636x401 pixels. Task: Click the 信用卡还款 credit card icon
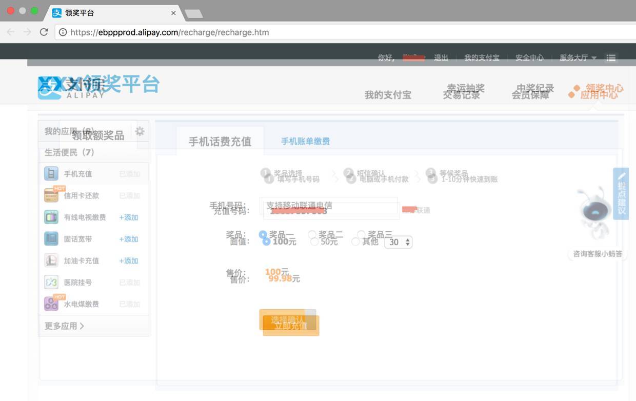(51, 195)
